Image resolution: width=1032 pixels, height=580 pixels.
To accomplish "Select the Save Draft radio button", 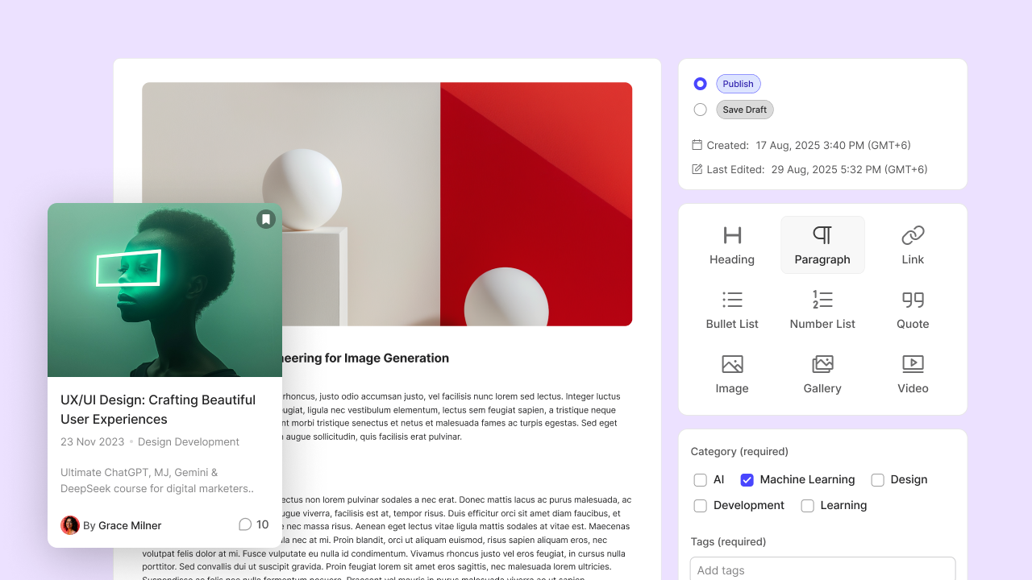I will [700, 110].
